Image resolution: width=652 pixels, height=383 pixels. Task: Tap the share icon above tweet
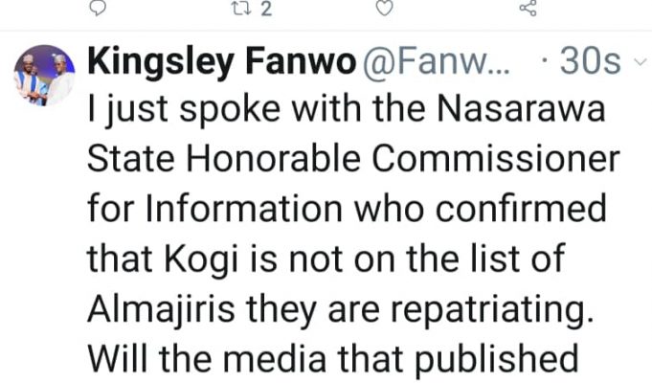pos(528,8)
